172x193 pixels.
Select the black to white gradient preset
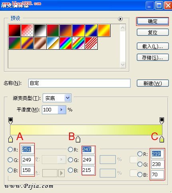(x=40, y=30)
